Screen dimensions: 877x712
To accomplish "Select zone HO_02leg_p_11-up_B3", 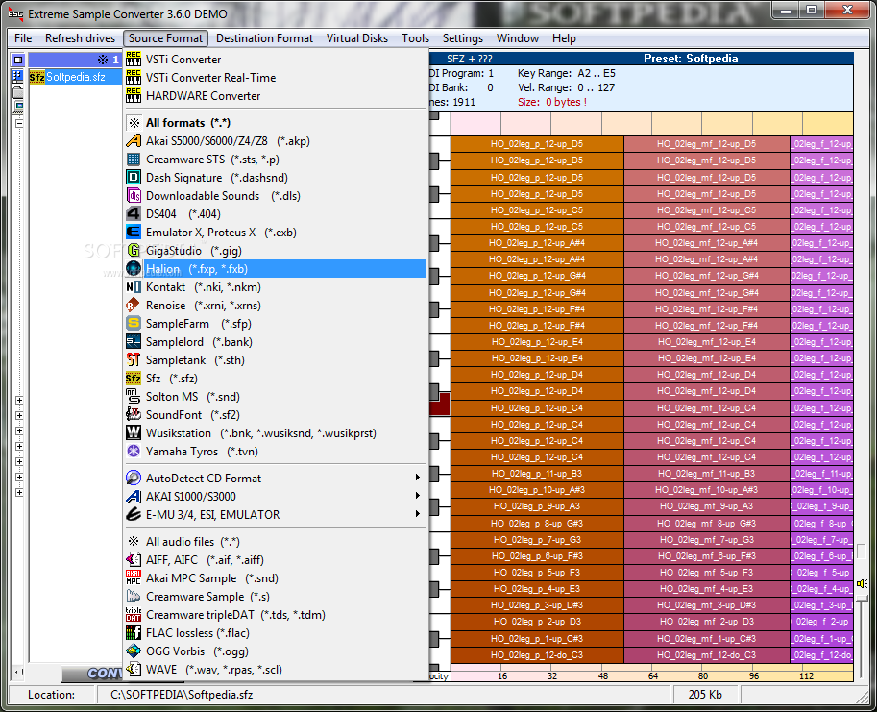I will (537, 474).
